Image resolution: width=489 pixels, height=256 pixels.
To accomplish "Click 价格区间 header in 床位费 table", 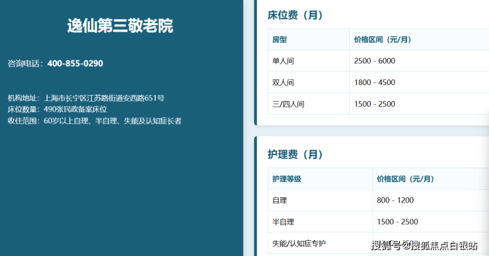I will click(x=383, y=40).
